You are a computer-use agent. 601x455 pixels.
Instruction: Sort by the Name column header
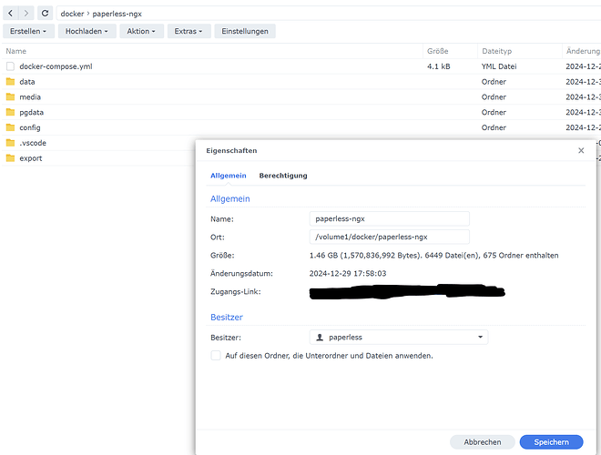(213, 51)
